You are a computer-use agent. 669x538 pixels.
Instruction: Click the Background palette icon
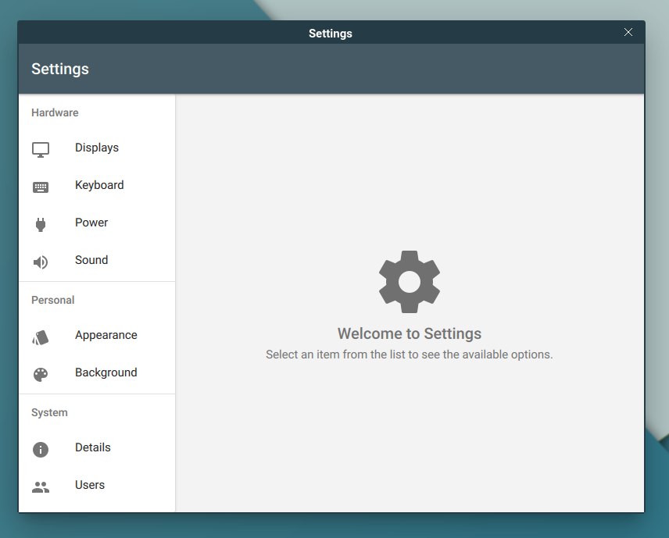pyautogui.click(x=41, y=374)
